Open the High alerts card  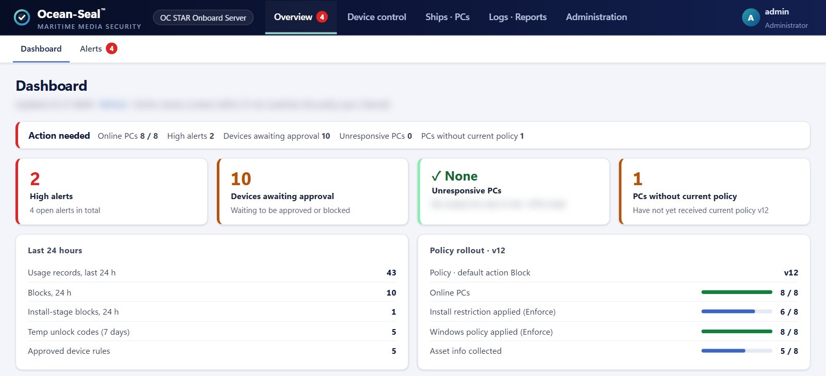click(112, 191)
